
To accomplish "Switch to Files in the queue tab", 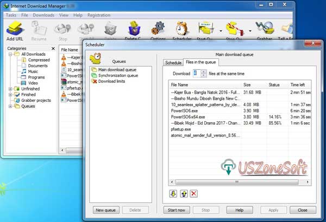I will [x=201, y=62].
